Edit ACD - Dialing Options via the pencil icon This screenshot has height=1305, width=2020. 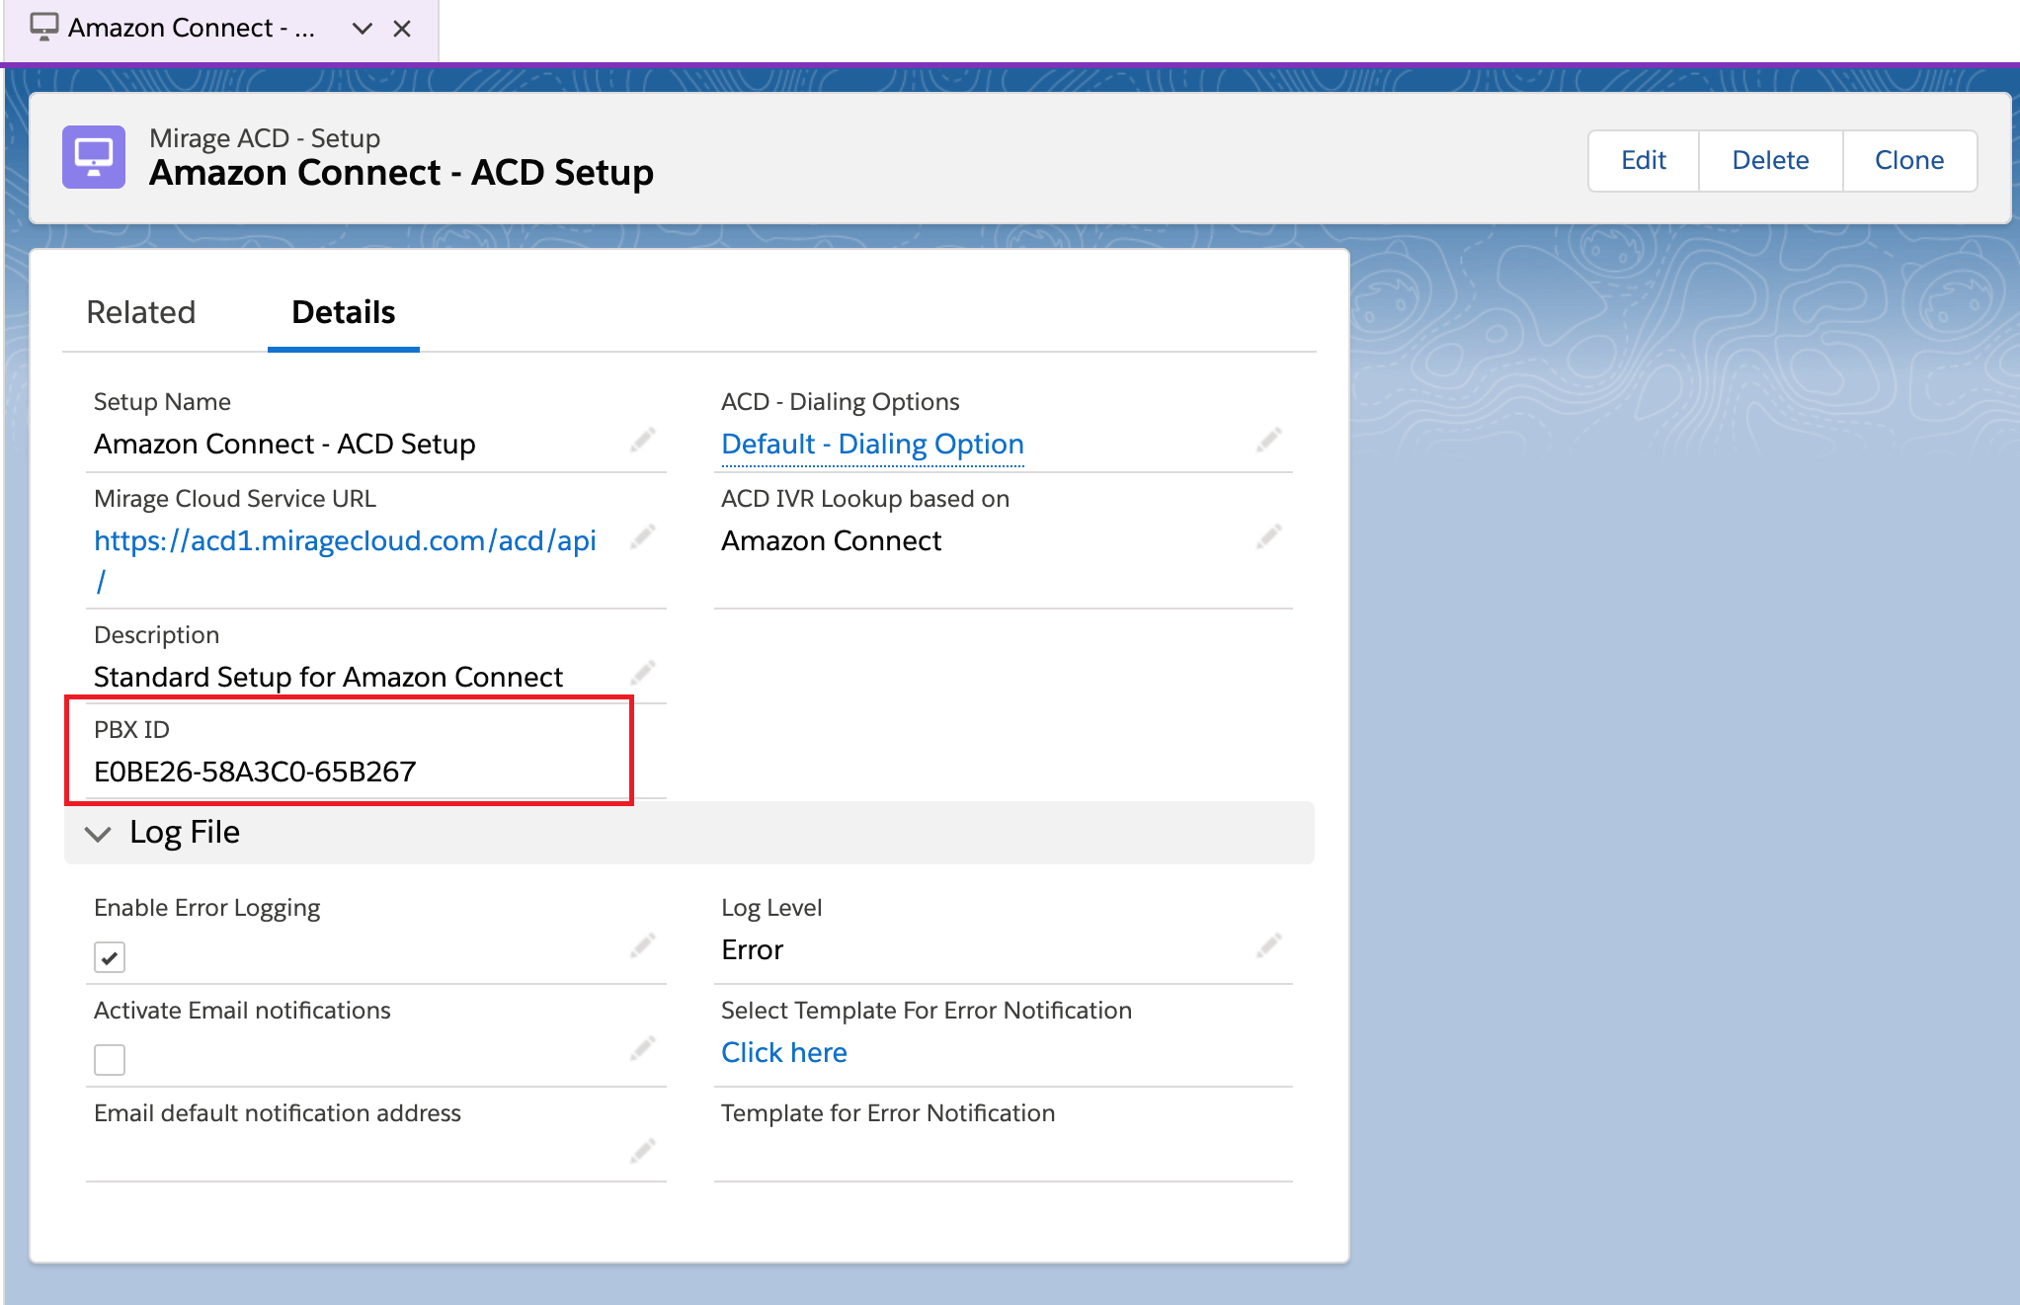[1269, 440]
